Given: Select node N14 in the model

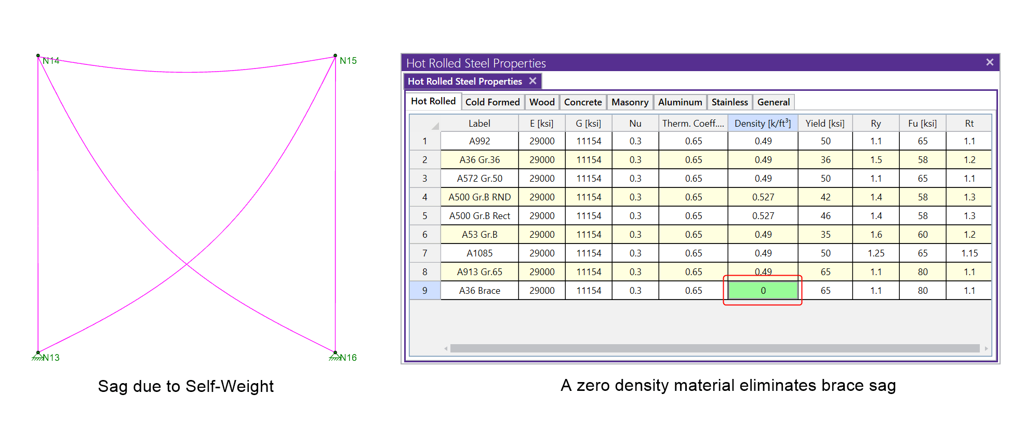Looking at the screenshot, I should pyautogui.click(x=38, y=56).
